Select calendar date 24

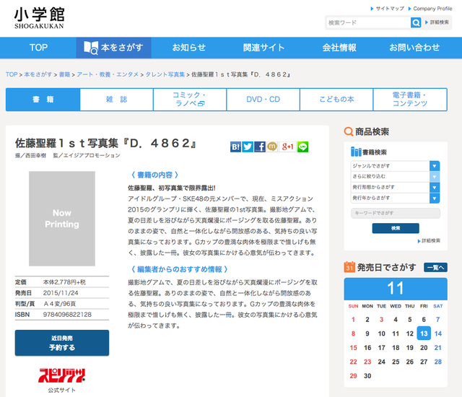382,362
